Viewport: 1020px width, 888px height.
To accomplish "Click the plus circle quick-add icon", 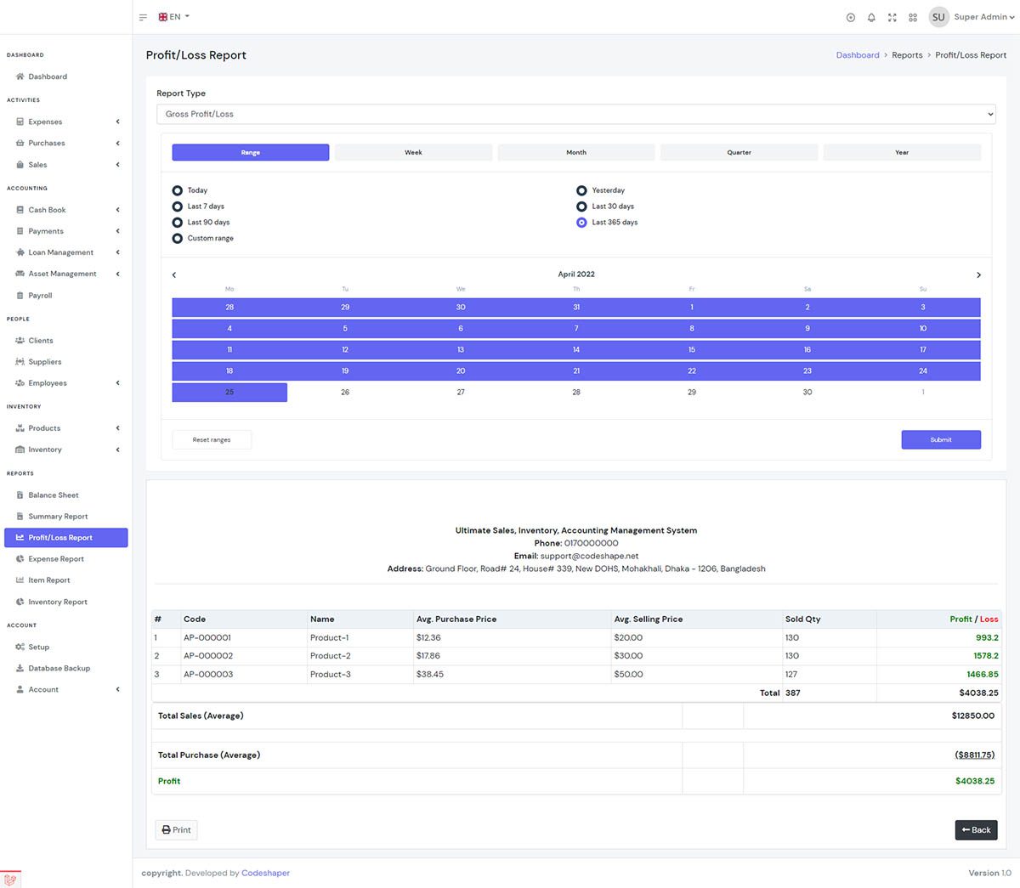I will [x=851, y=17].
